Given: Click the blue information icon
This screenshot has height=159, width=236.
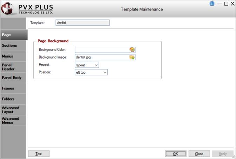Looking at the screenshot, I should coord(212,4).
